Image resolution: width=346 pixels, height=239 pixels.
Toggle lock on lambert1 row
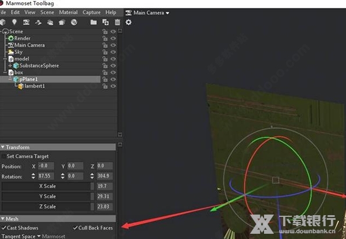pos(105,86)
